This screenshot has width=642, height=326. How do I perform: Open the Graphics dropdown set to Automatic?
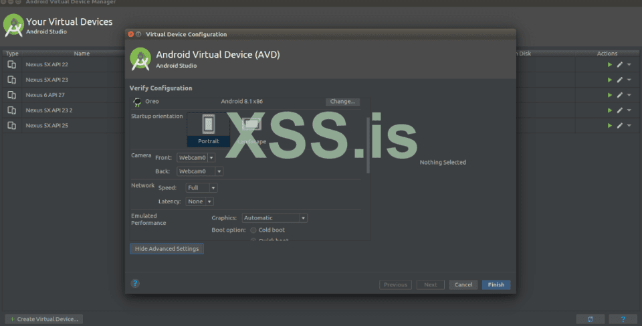274,218
